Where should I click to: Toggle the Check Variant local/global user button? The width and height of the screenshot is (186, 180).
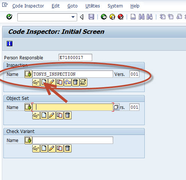28,140
